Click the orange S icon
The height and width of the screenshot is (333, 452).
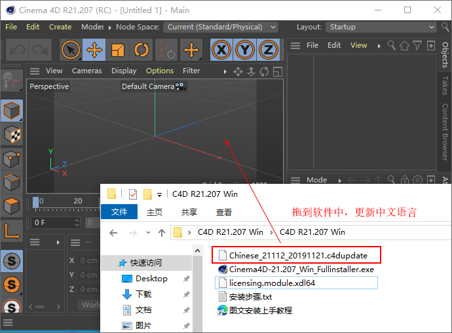[12, 285]
